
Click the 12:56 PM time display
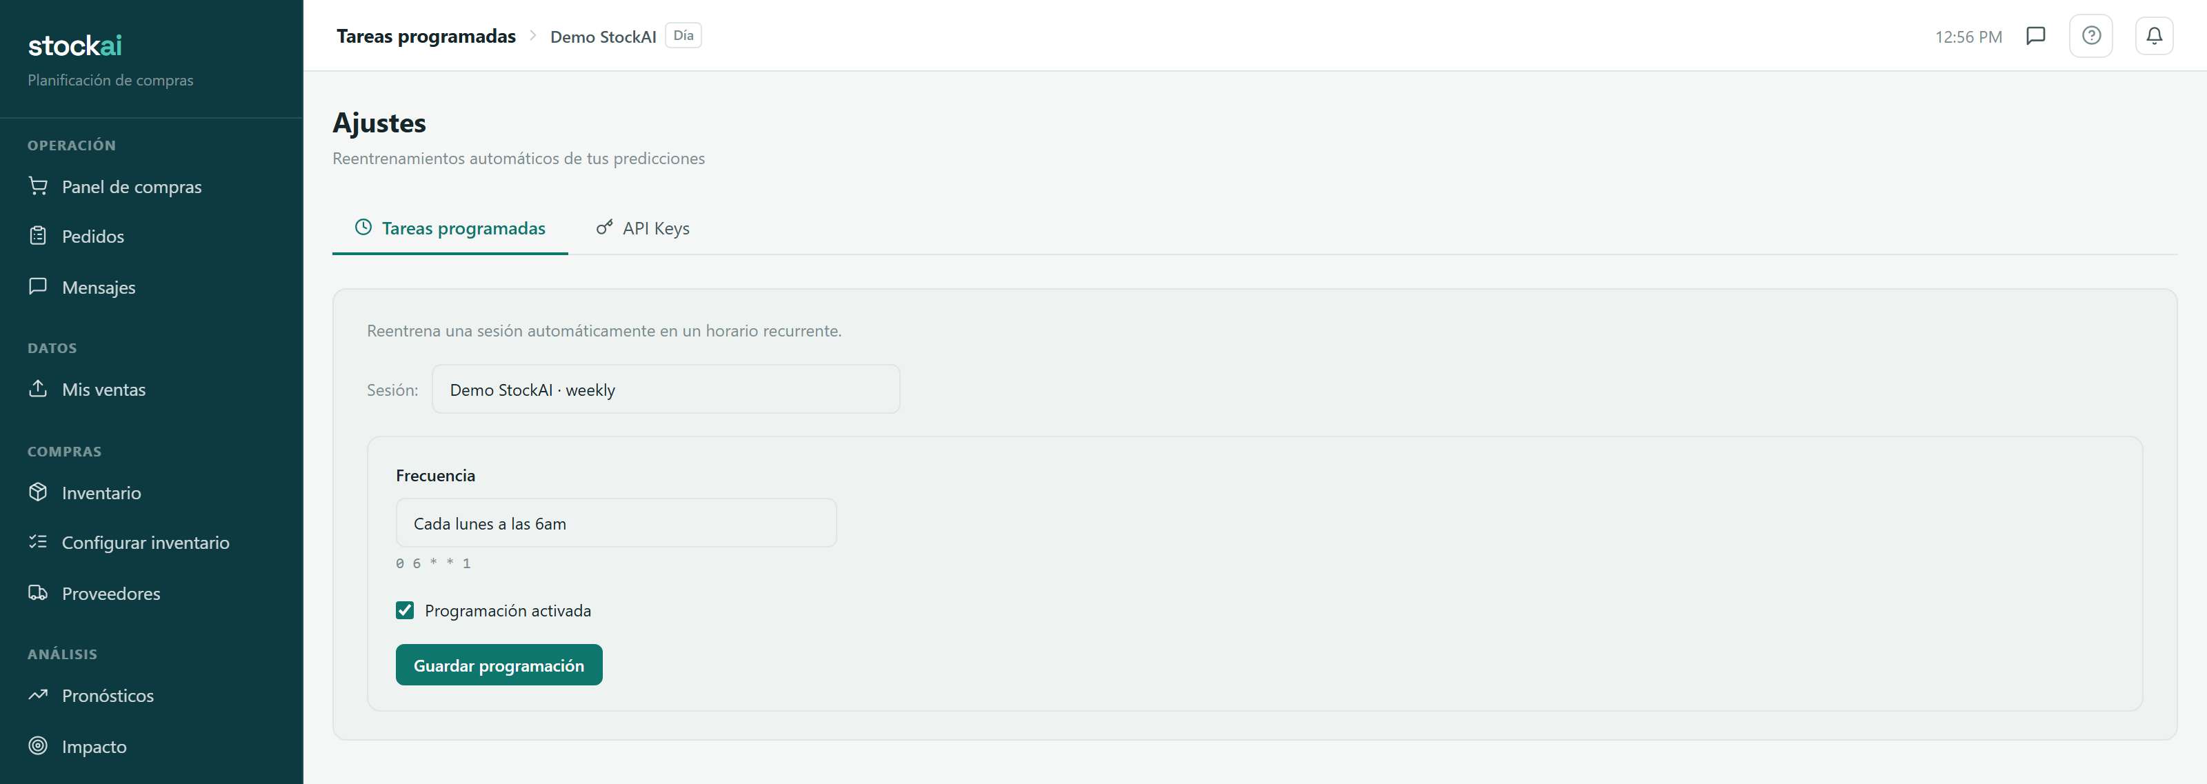pos(1968,37)
